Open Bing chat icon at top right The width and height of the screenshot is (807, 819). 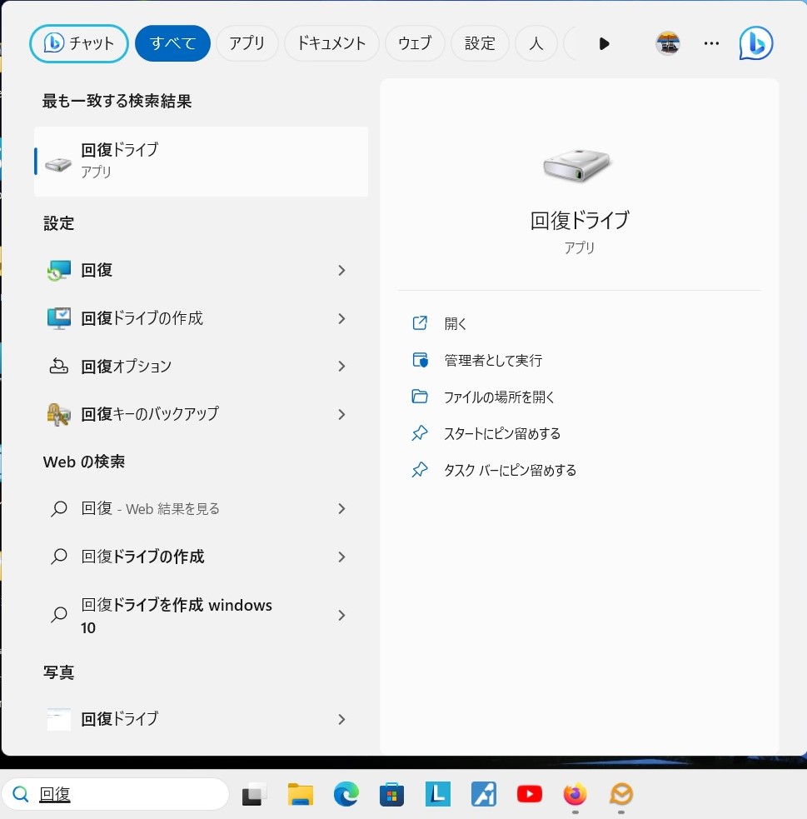click(755, 43)
